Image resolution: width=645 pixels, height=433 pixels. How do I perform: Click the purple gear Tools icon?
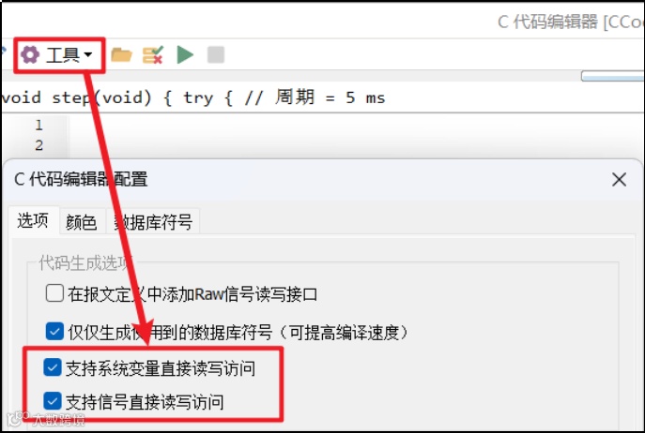30,54
